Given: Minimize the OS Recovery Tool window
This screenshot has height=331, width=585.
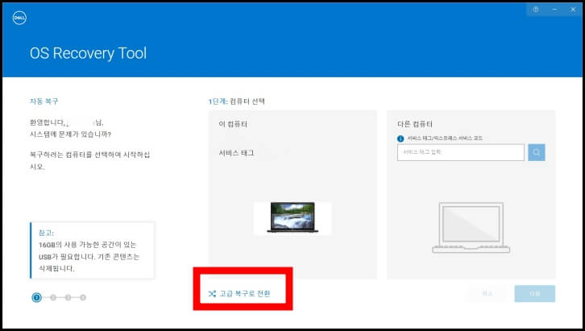Looking at the screenshot, I should pos(554,10).
